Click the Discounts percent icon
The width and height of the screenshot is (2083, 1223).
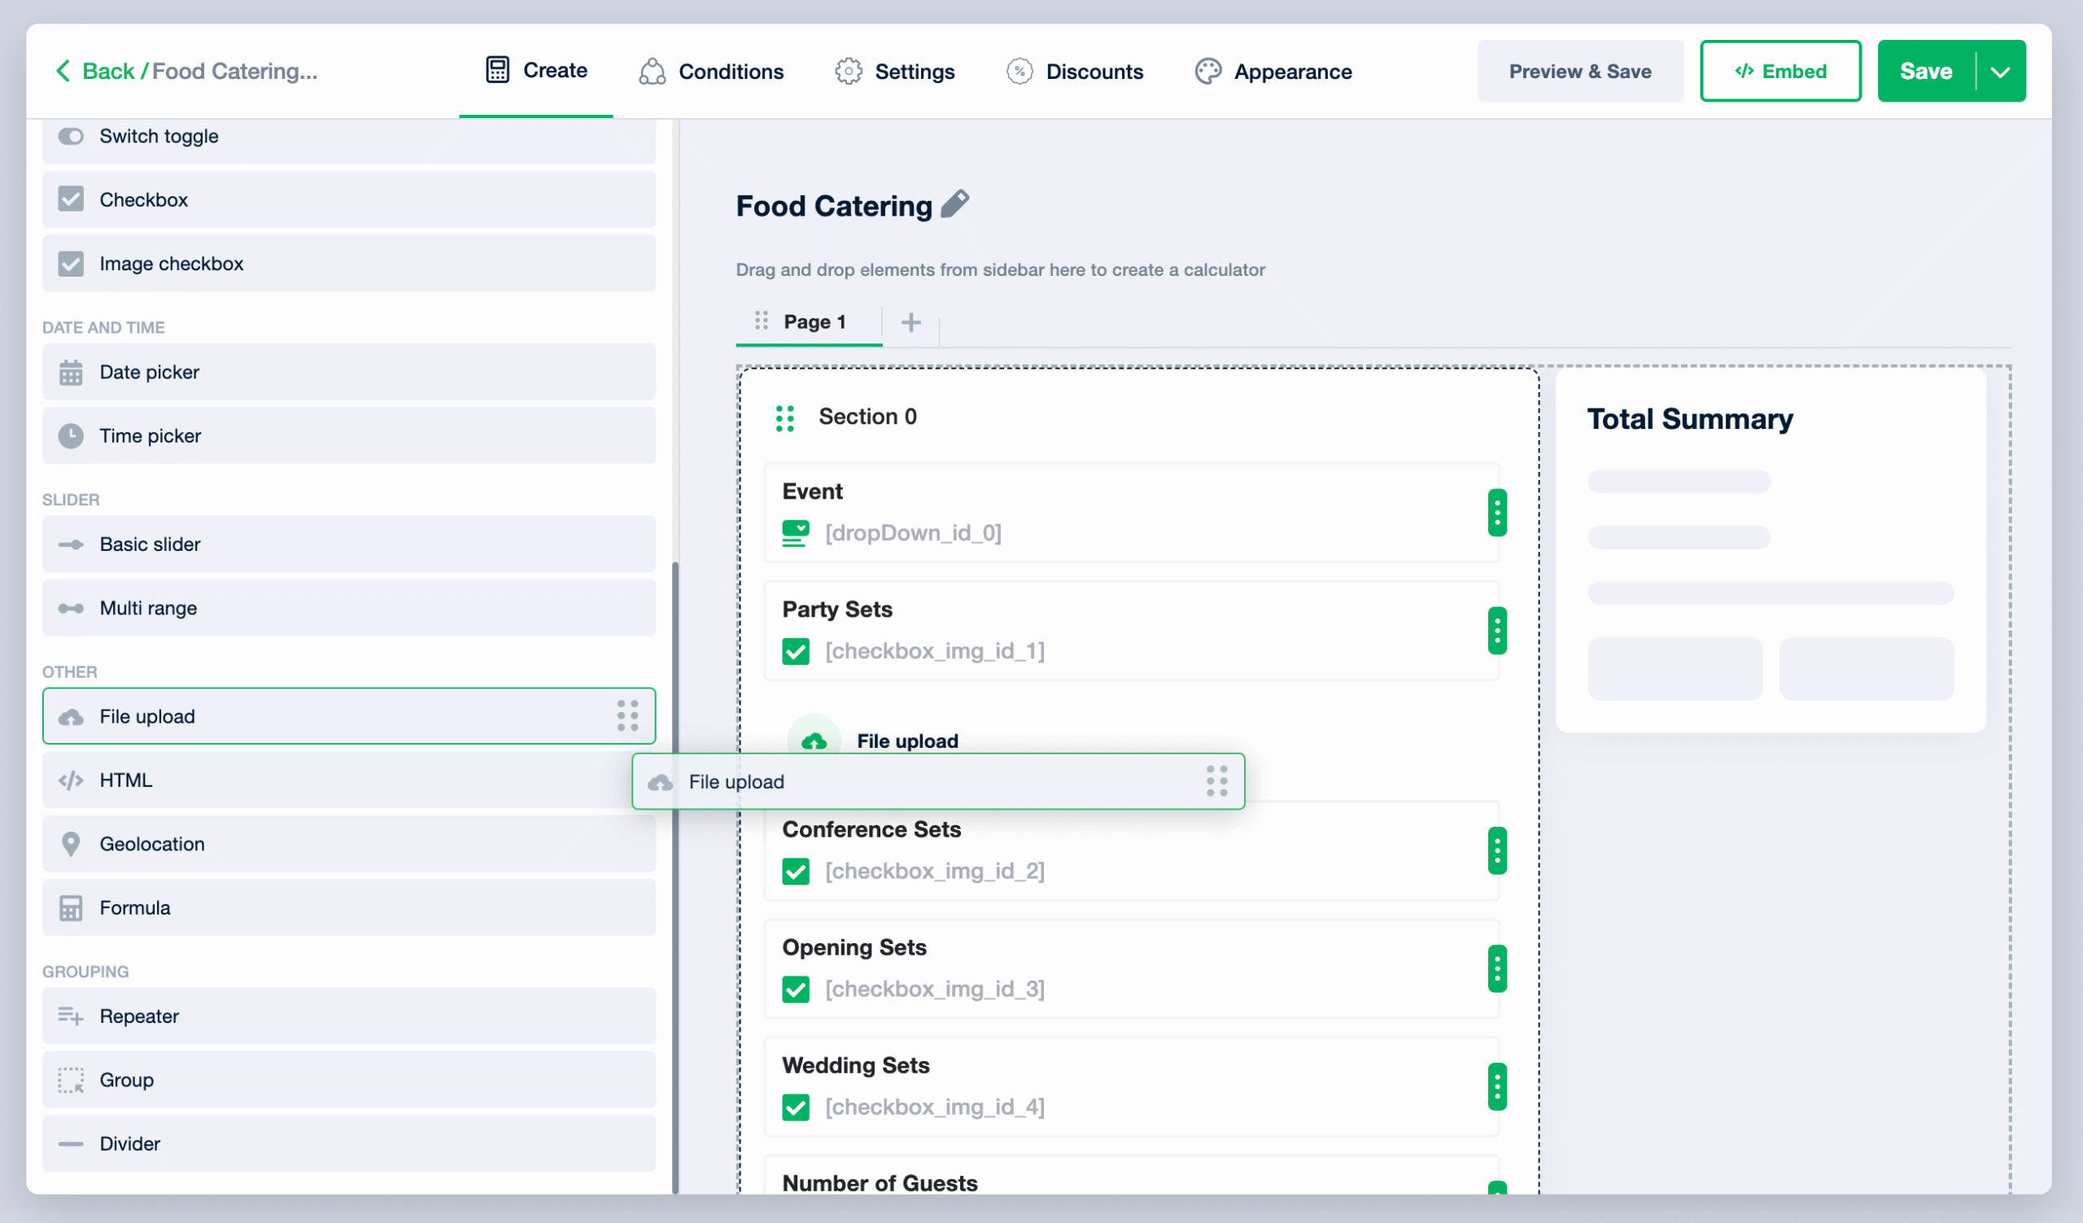pyautogui.click(x=1020, y=72)
